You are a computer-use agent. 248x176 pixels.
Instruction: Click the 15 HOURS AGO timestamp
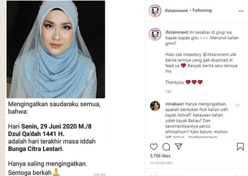coord(161,163)
